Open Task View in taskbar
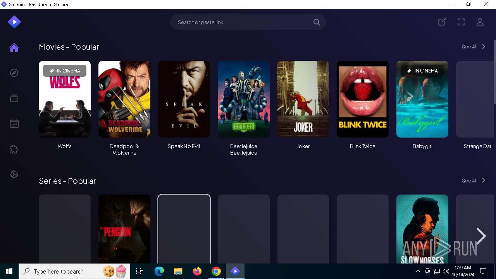Screen dimensions: 496x279 click(140, 271)
